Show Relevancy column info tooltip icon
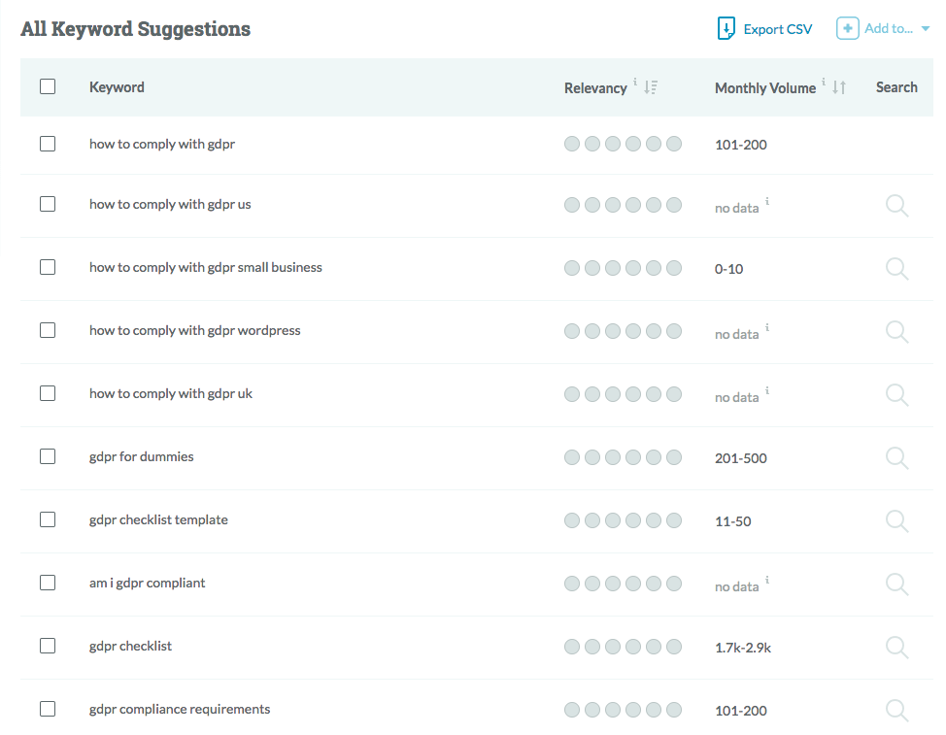This screenshot has width=946, height=735. [x=634, y=82]
